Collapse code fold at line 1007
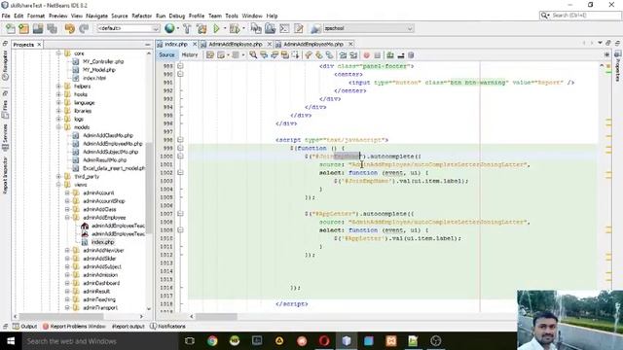This screenshot has width=623, height=350. (180, 214)
